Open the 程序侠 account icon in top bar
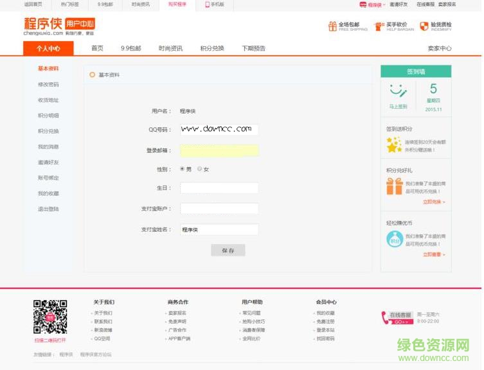The image size is (484, 370). click(x=363, y=4)
